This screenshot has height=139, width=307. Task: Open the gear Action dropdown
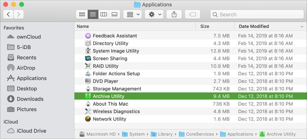(x=154, y=15)
